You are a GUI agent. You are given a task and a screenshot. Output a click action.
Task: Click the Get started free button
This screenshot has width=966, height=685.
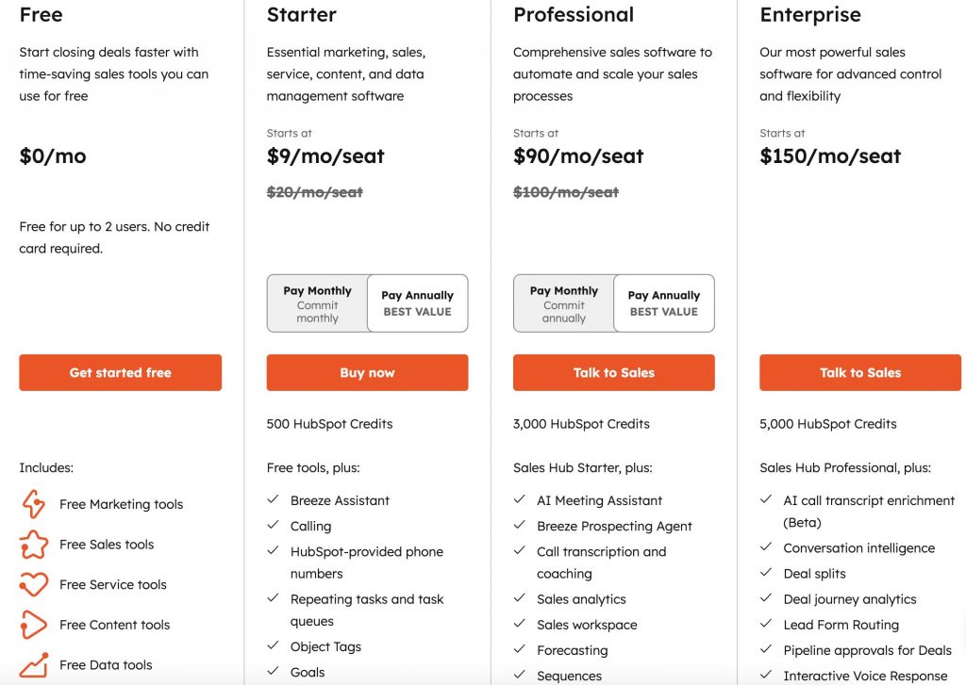point(120,372)
